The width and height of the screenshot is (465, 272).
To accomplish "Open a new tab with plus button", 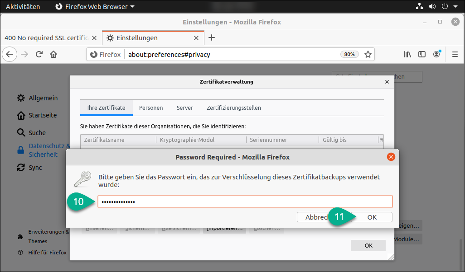I will click(x=212, y=38).
